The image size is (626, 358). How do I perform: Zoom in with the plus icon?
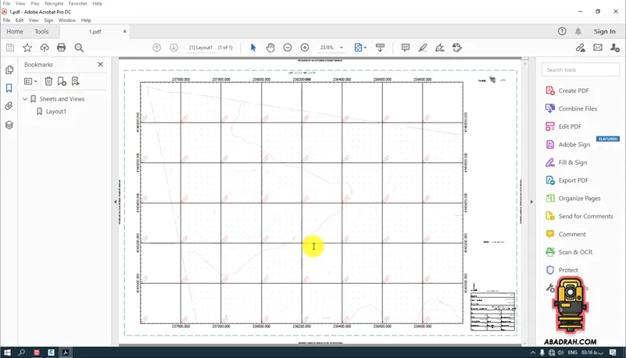tap(305, 48)
